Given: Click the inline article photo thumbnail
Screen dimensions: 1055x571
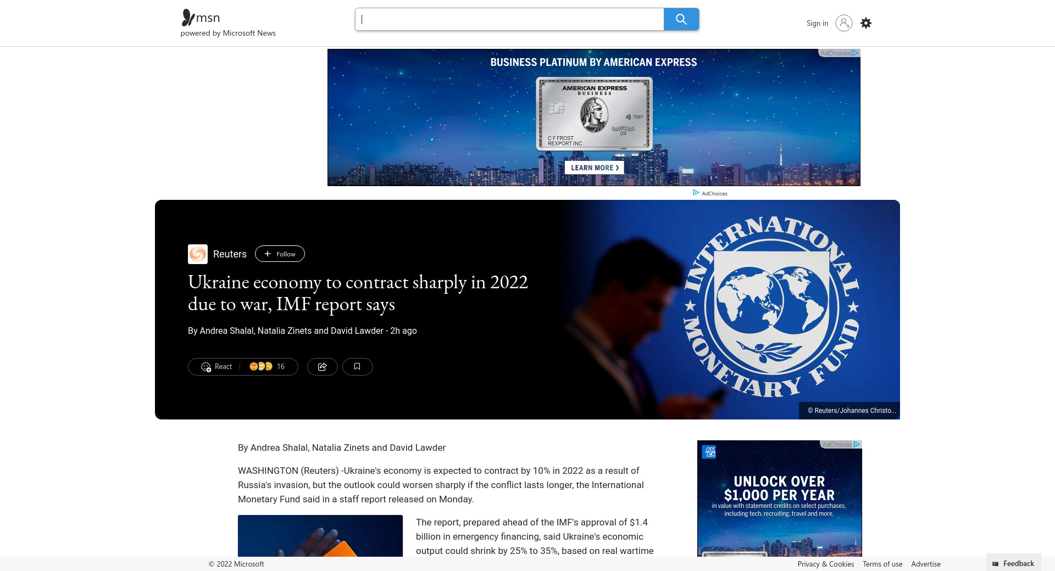Looking at the screenshot, I should click(320, 536).
